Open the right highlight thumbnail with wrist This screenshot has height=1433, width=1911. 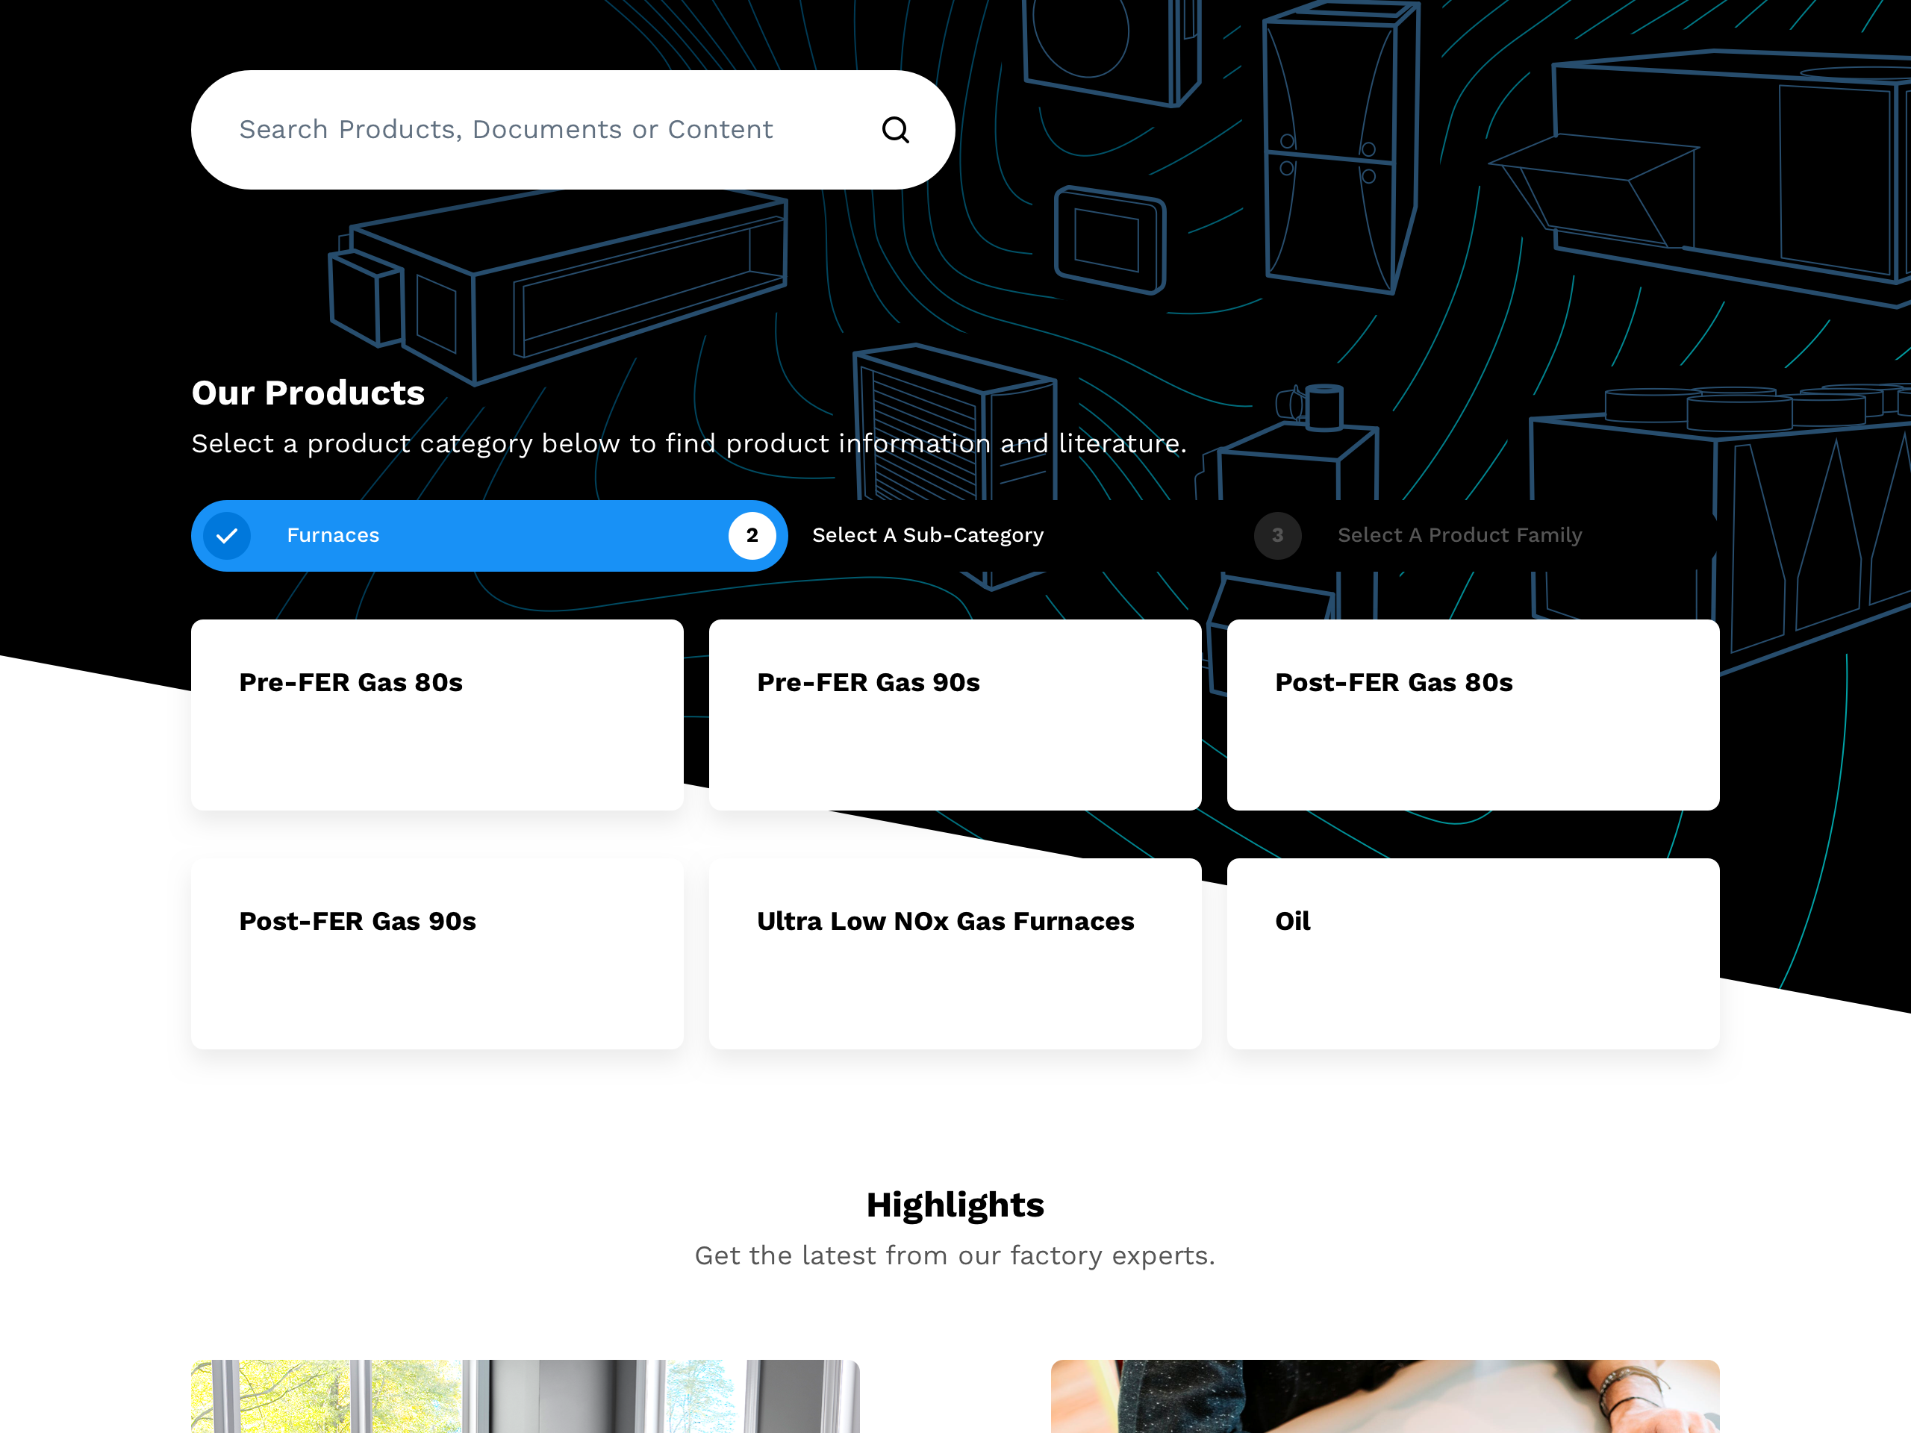[1384, 1396]
